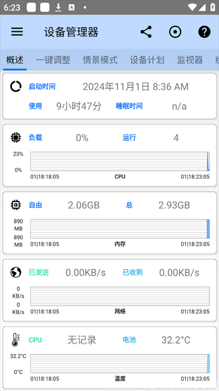Tap the 内存 memory graph
The width and height of the screenshot is (219, 391).
tap(120, 229)
